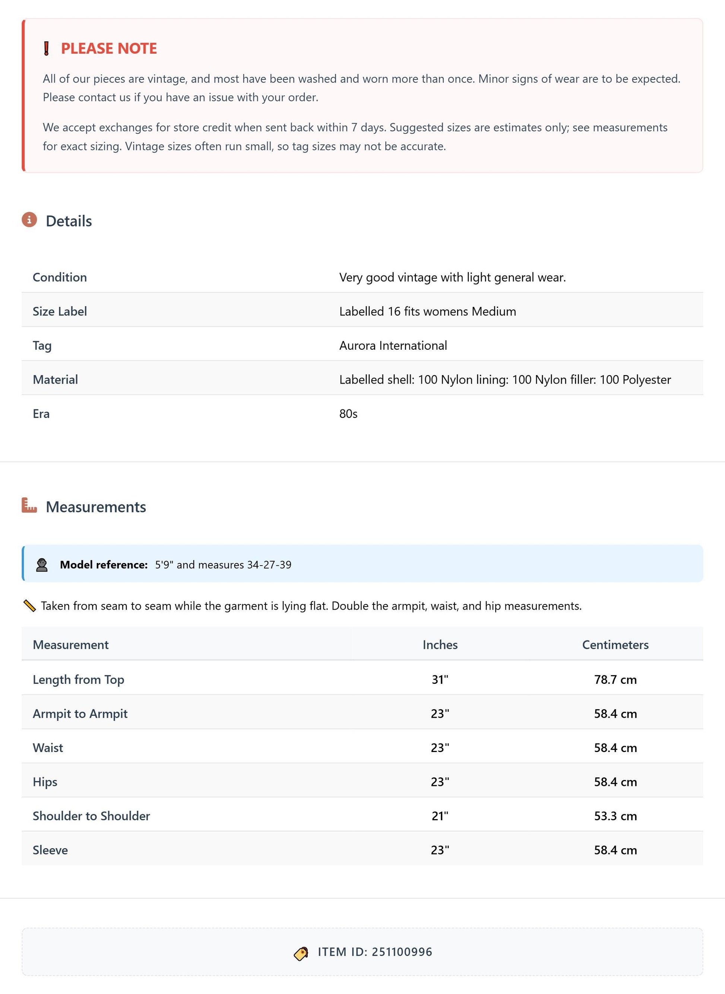Click the Shoulder to Shoulder 53.3 cm value

[x=615, y=816]
